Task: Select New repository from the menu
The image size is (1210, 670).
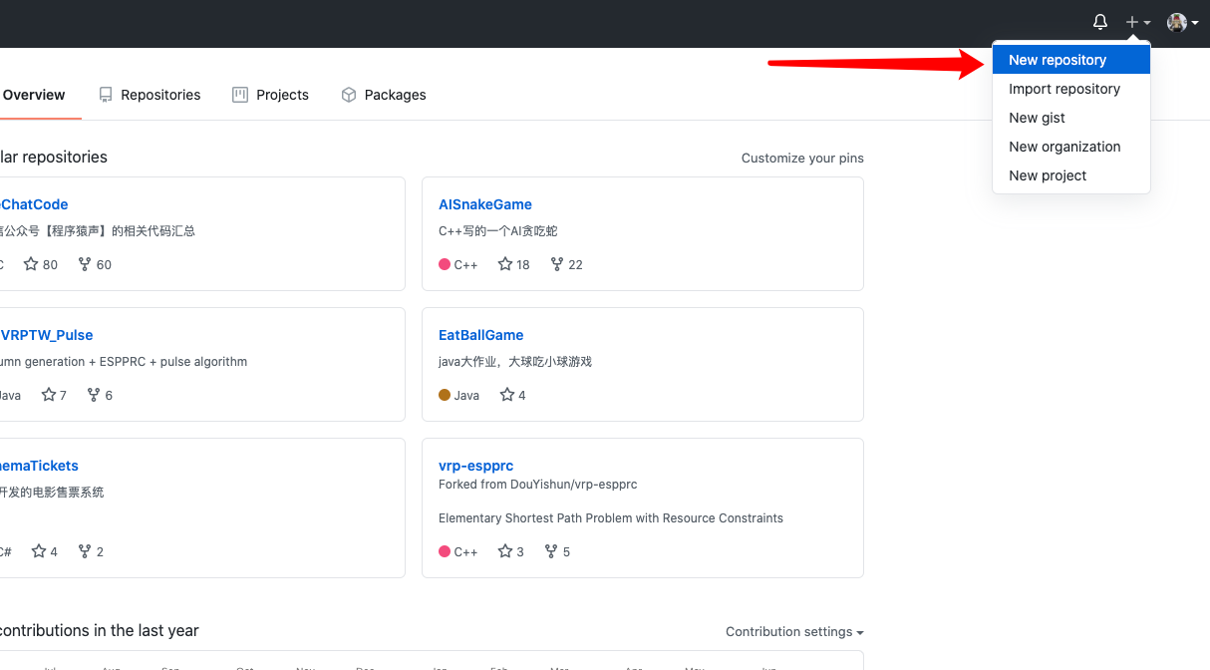Action: tap(1058, 60)
